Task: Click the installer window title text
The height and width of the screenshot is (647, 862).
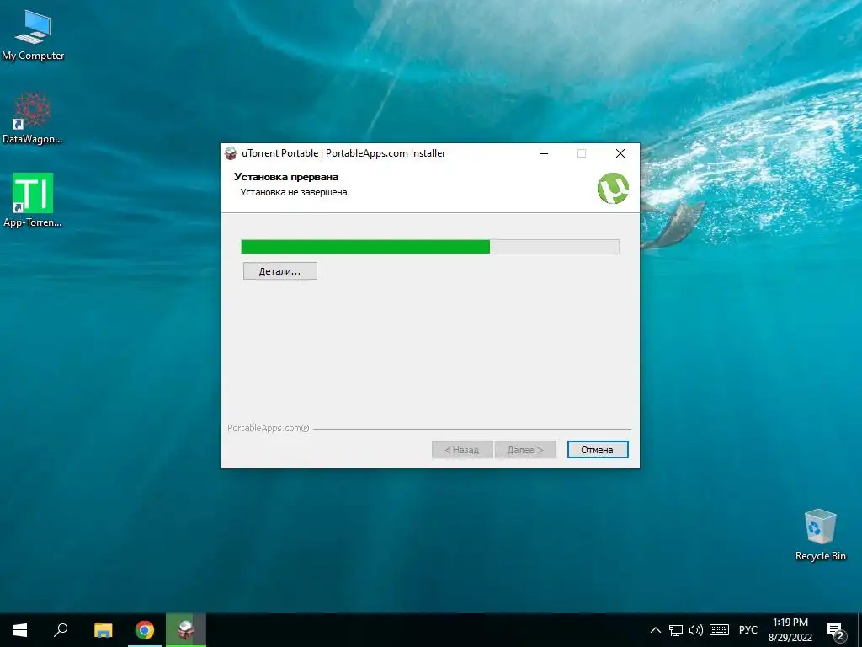Action: pos(343,153)
